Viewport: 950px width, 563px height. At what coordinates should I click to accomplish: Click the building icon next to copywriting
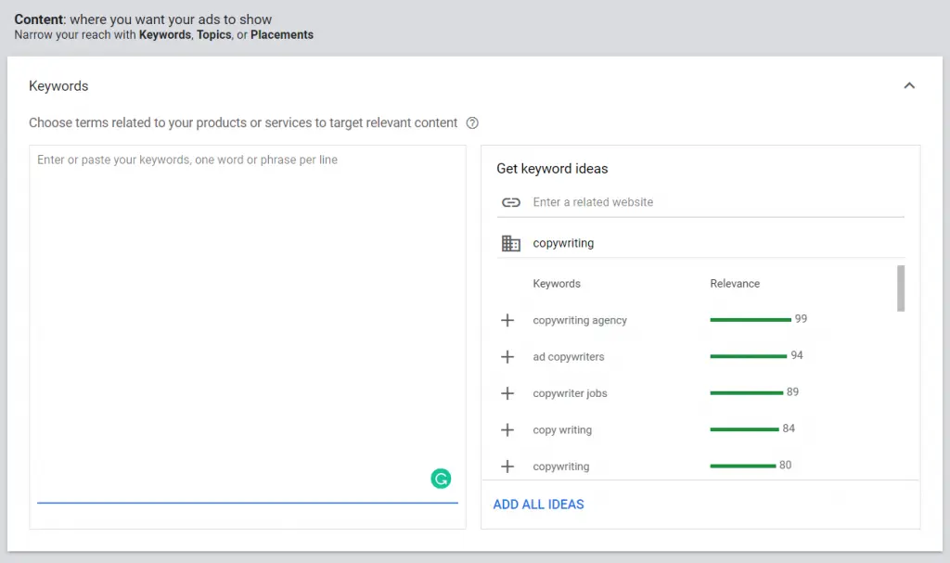(510, 243)
